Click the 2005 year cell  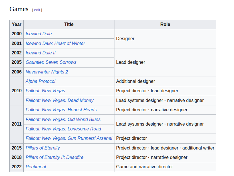[x=17, y=62]
